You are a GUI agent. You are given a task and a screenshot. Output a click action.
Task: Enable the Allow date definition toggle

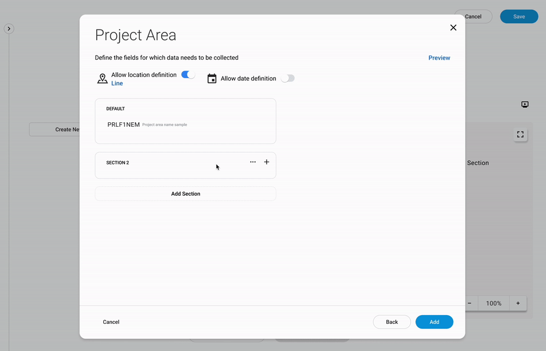[287, 78]
